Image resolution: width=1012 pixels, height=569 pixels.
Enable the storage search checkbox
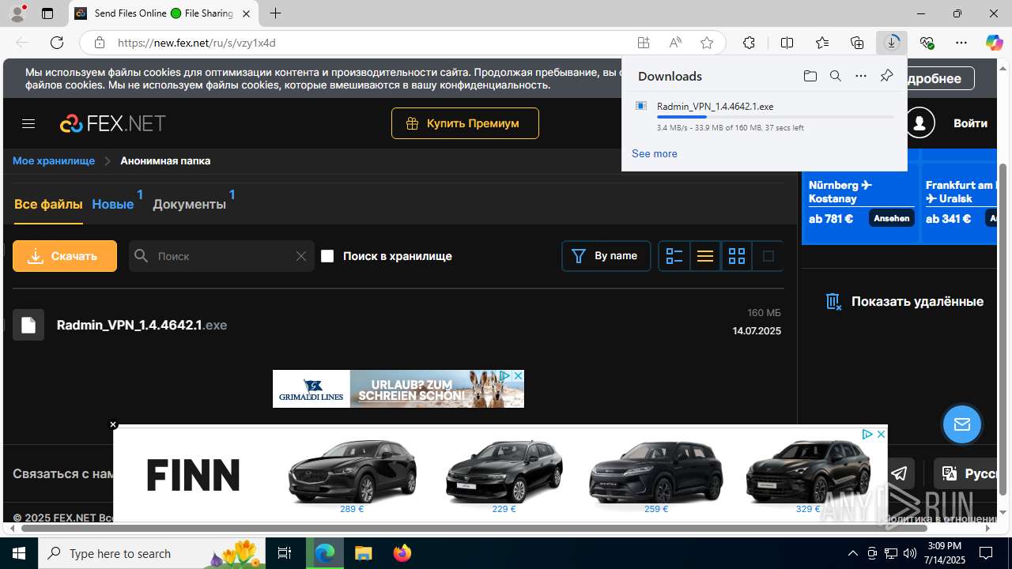(327, 256)
